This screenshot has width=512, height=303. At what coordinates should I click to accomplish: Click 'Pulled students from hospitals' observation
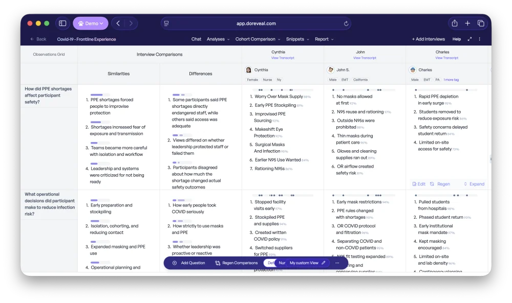[434, 205]
